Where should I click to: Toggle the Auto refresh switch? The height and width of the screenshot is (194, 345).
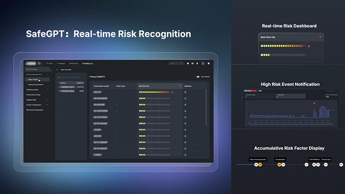(x=198, y=77)
